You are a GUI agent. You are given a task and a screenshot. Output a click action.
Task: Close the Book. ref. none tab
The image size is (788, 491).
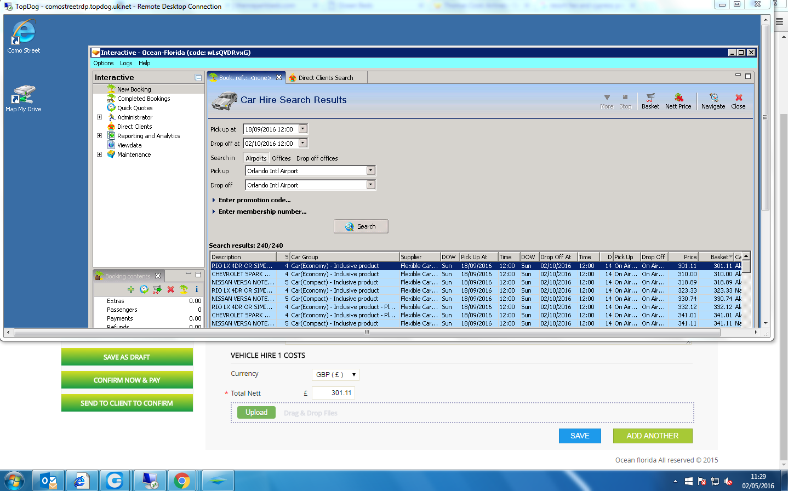tap(279, 77)
